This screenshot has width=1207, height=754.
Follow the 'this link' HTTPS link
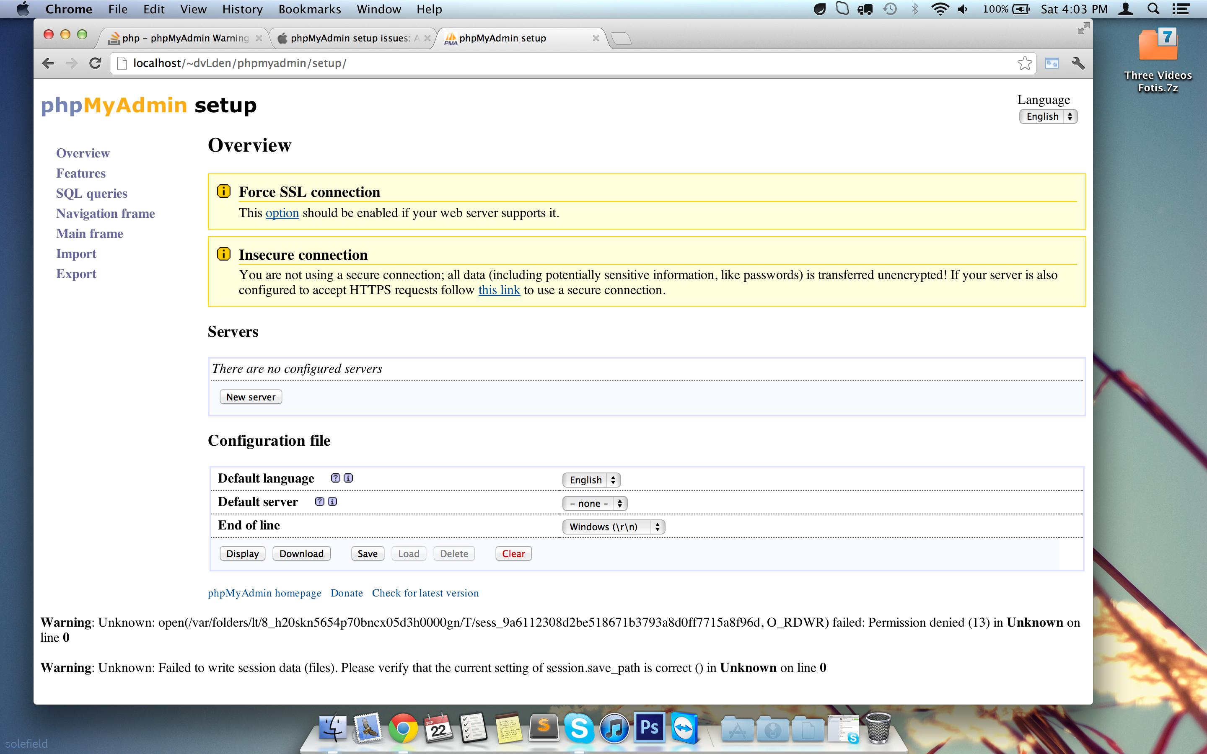pyautogui.click(x=499, y=290)
